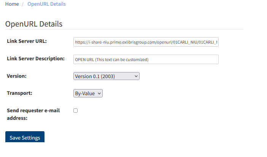
Task: Go to the Home breadcrumb link
Action: click(x=12, y=4)
